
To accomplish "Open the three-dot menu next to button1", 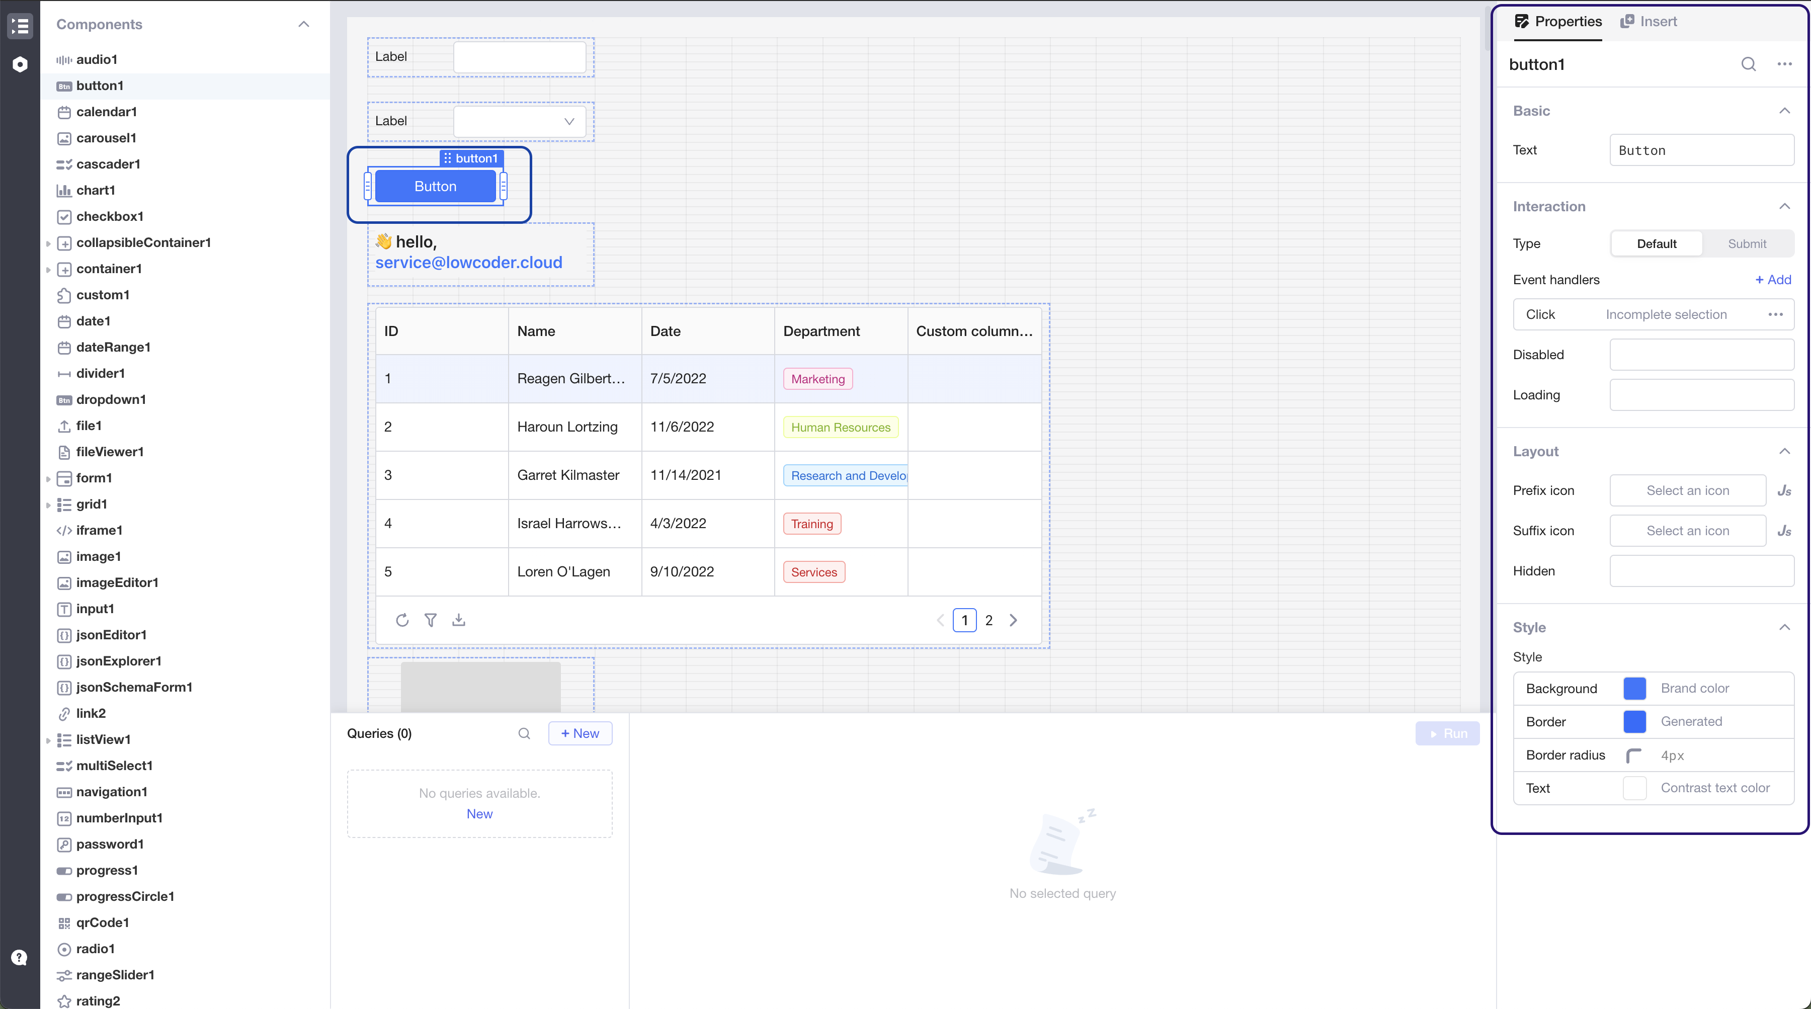I will (1784, 65).
